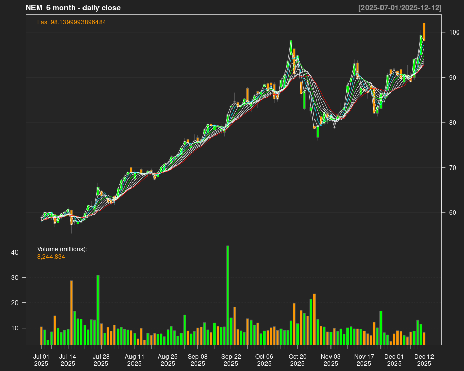The image size is (464, 371).
Task: Select the Nov 17 2025 date marker
Action: pyautogui.click(x=364, y=360)
